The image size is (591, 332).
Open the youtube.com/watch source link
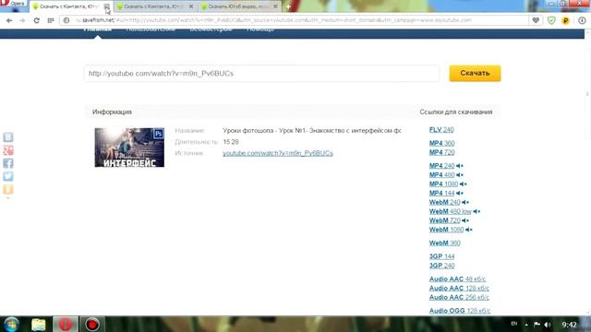click(x=278, y=153)
